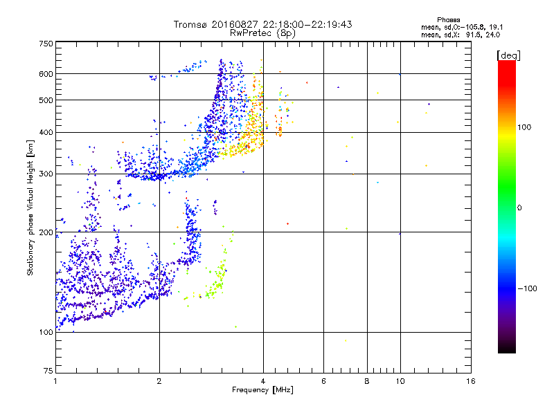
Task: Click the x-axis label '2'
Action: (x=159, y=381)
